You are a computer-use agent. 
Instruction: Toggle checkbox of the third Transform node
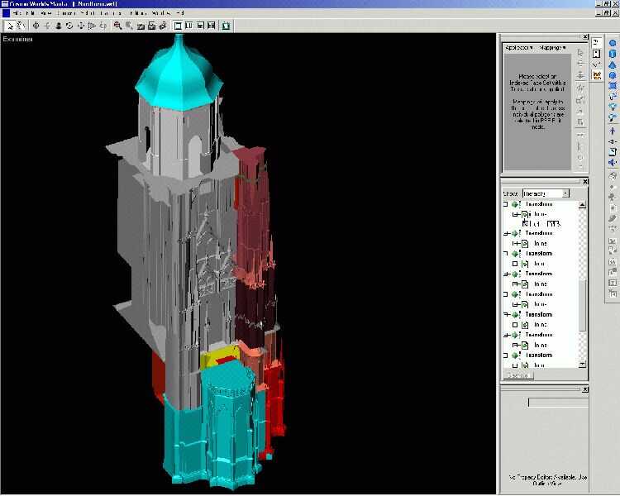[x=506, y=254]
